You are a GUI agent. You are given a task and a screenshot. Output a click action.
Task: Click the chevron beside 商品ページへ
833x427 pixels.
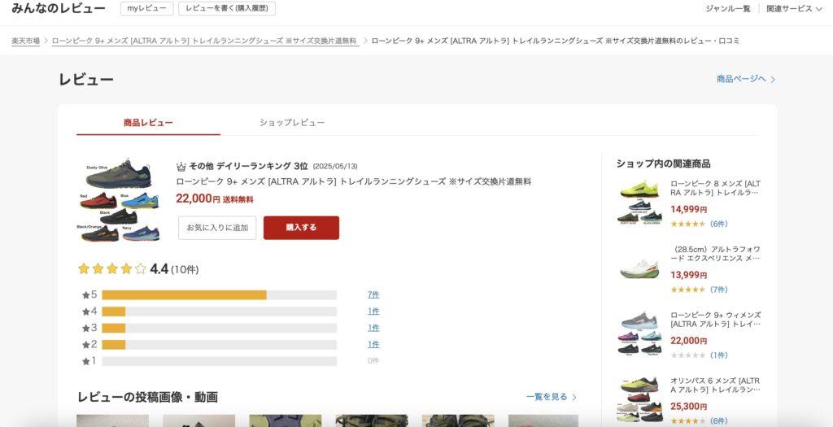point(773,79)
